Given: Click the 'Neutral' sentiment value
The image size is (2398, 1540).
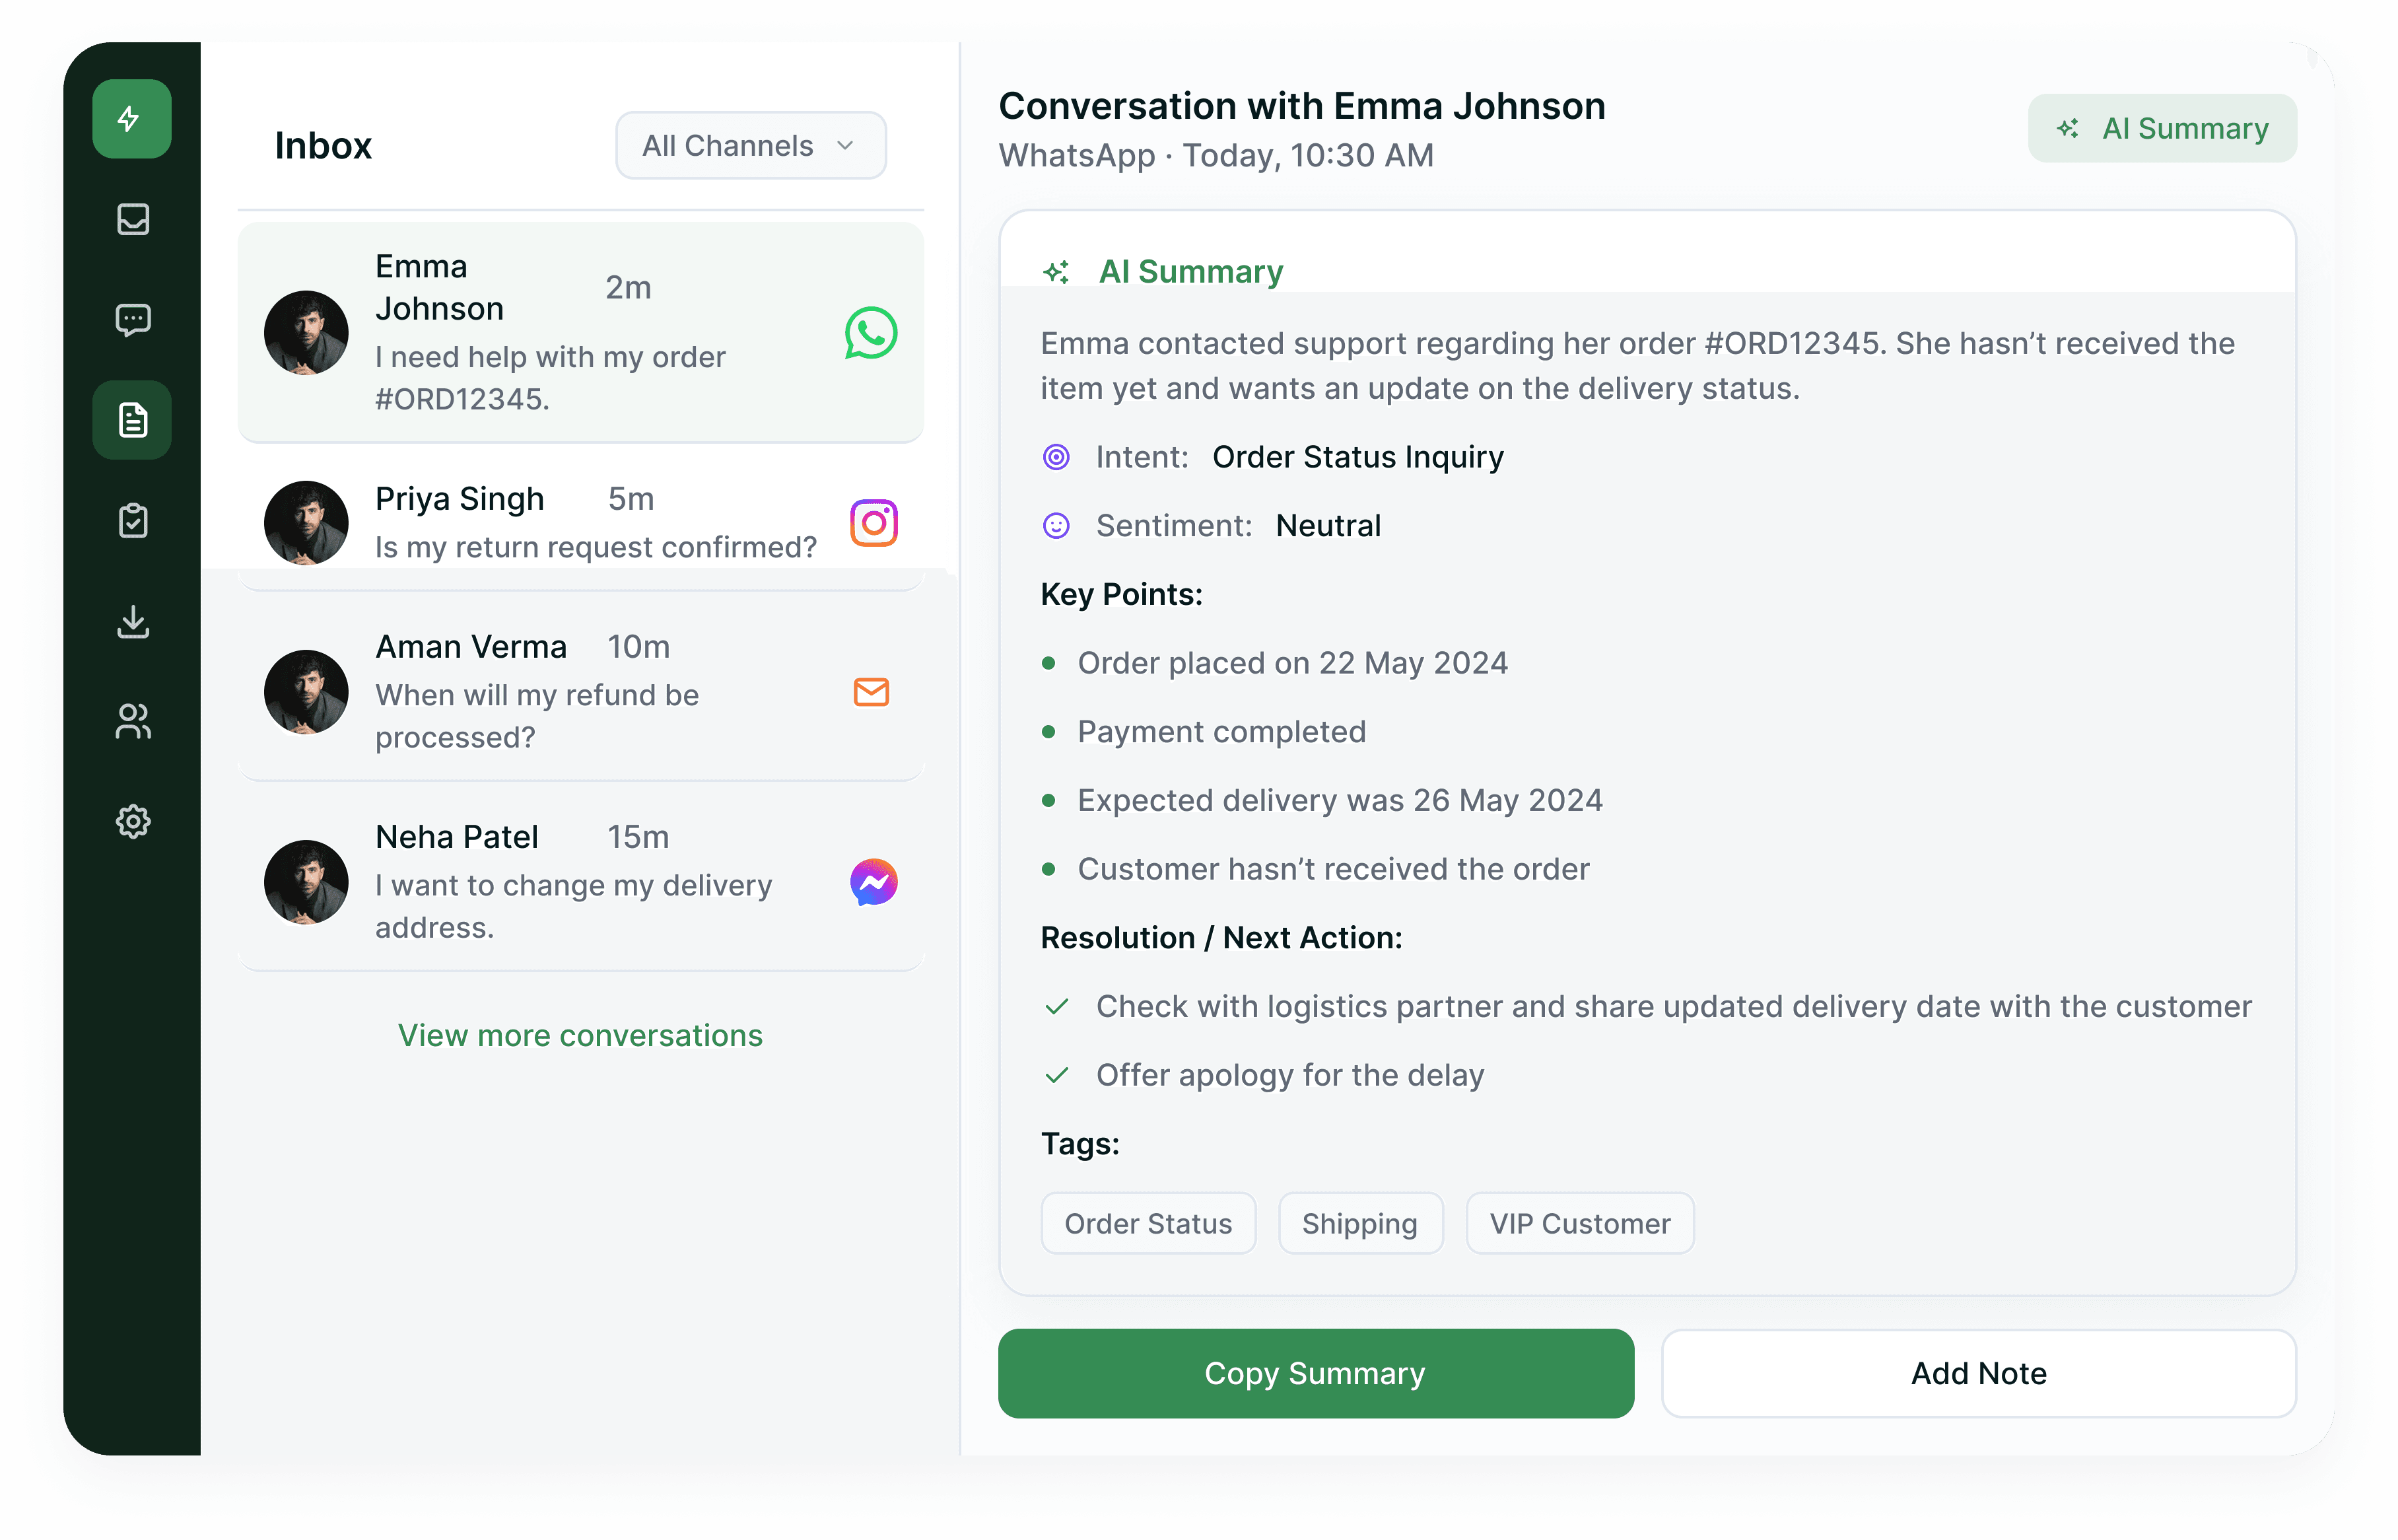Looking at the screenshot, I should tap(1328, 526).
